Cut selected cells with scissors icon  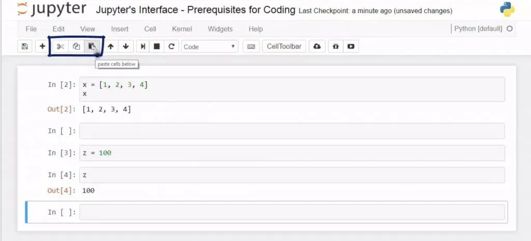[x=60, y=47]
